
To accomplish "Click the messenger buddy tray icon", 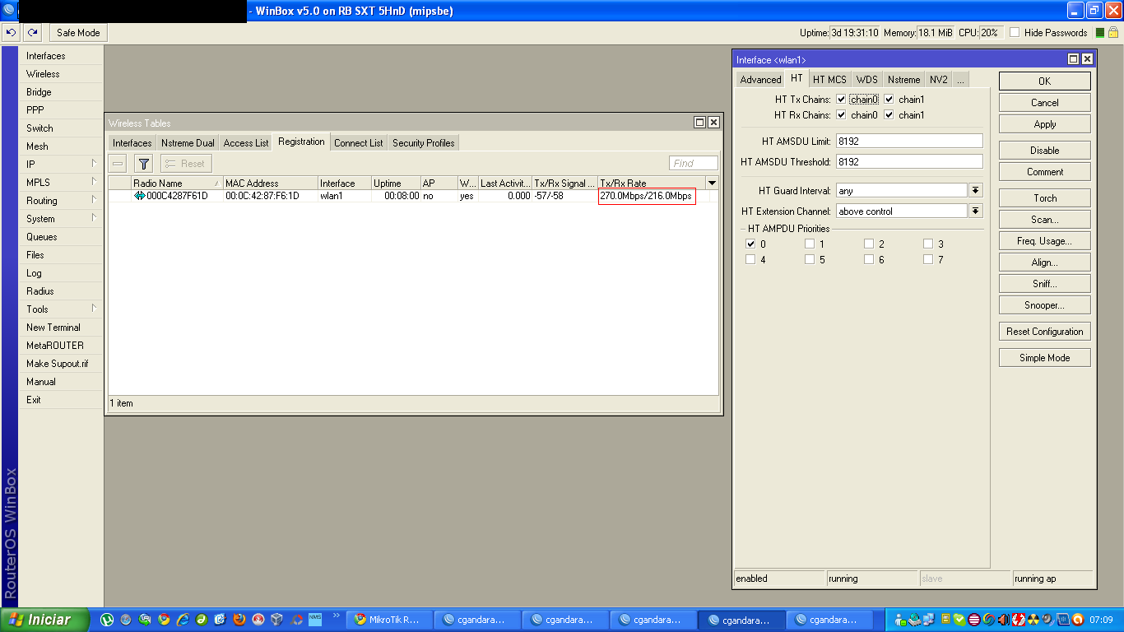I will pos(900,620).
